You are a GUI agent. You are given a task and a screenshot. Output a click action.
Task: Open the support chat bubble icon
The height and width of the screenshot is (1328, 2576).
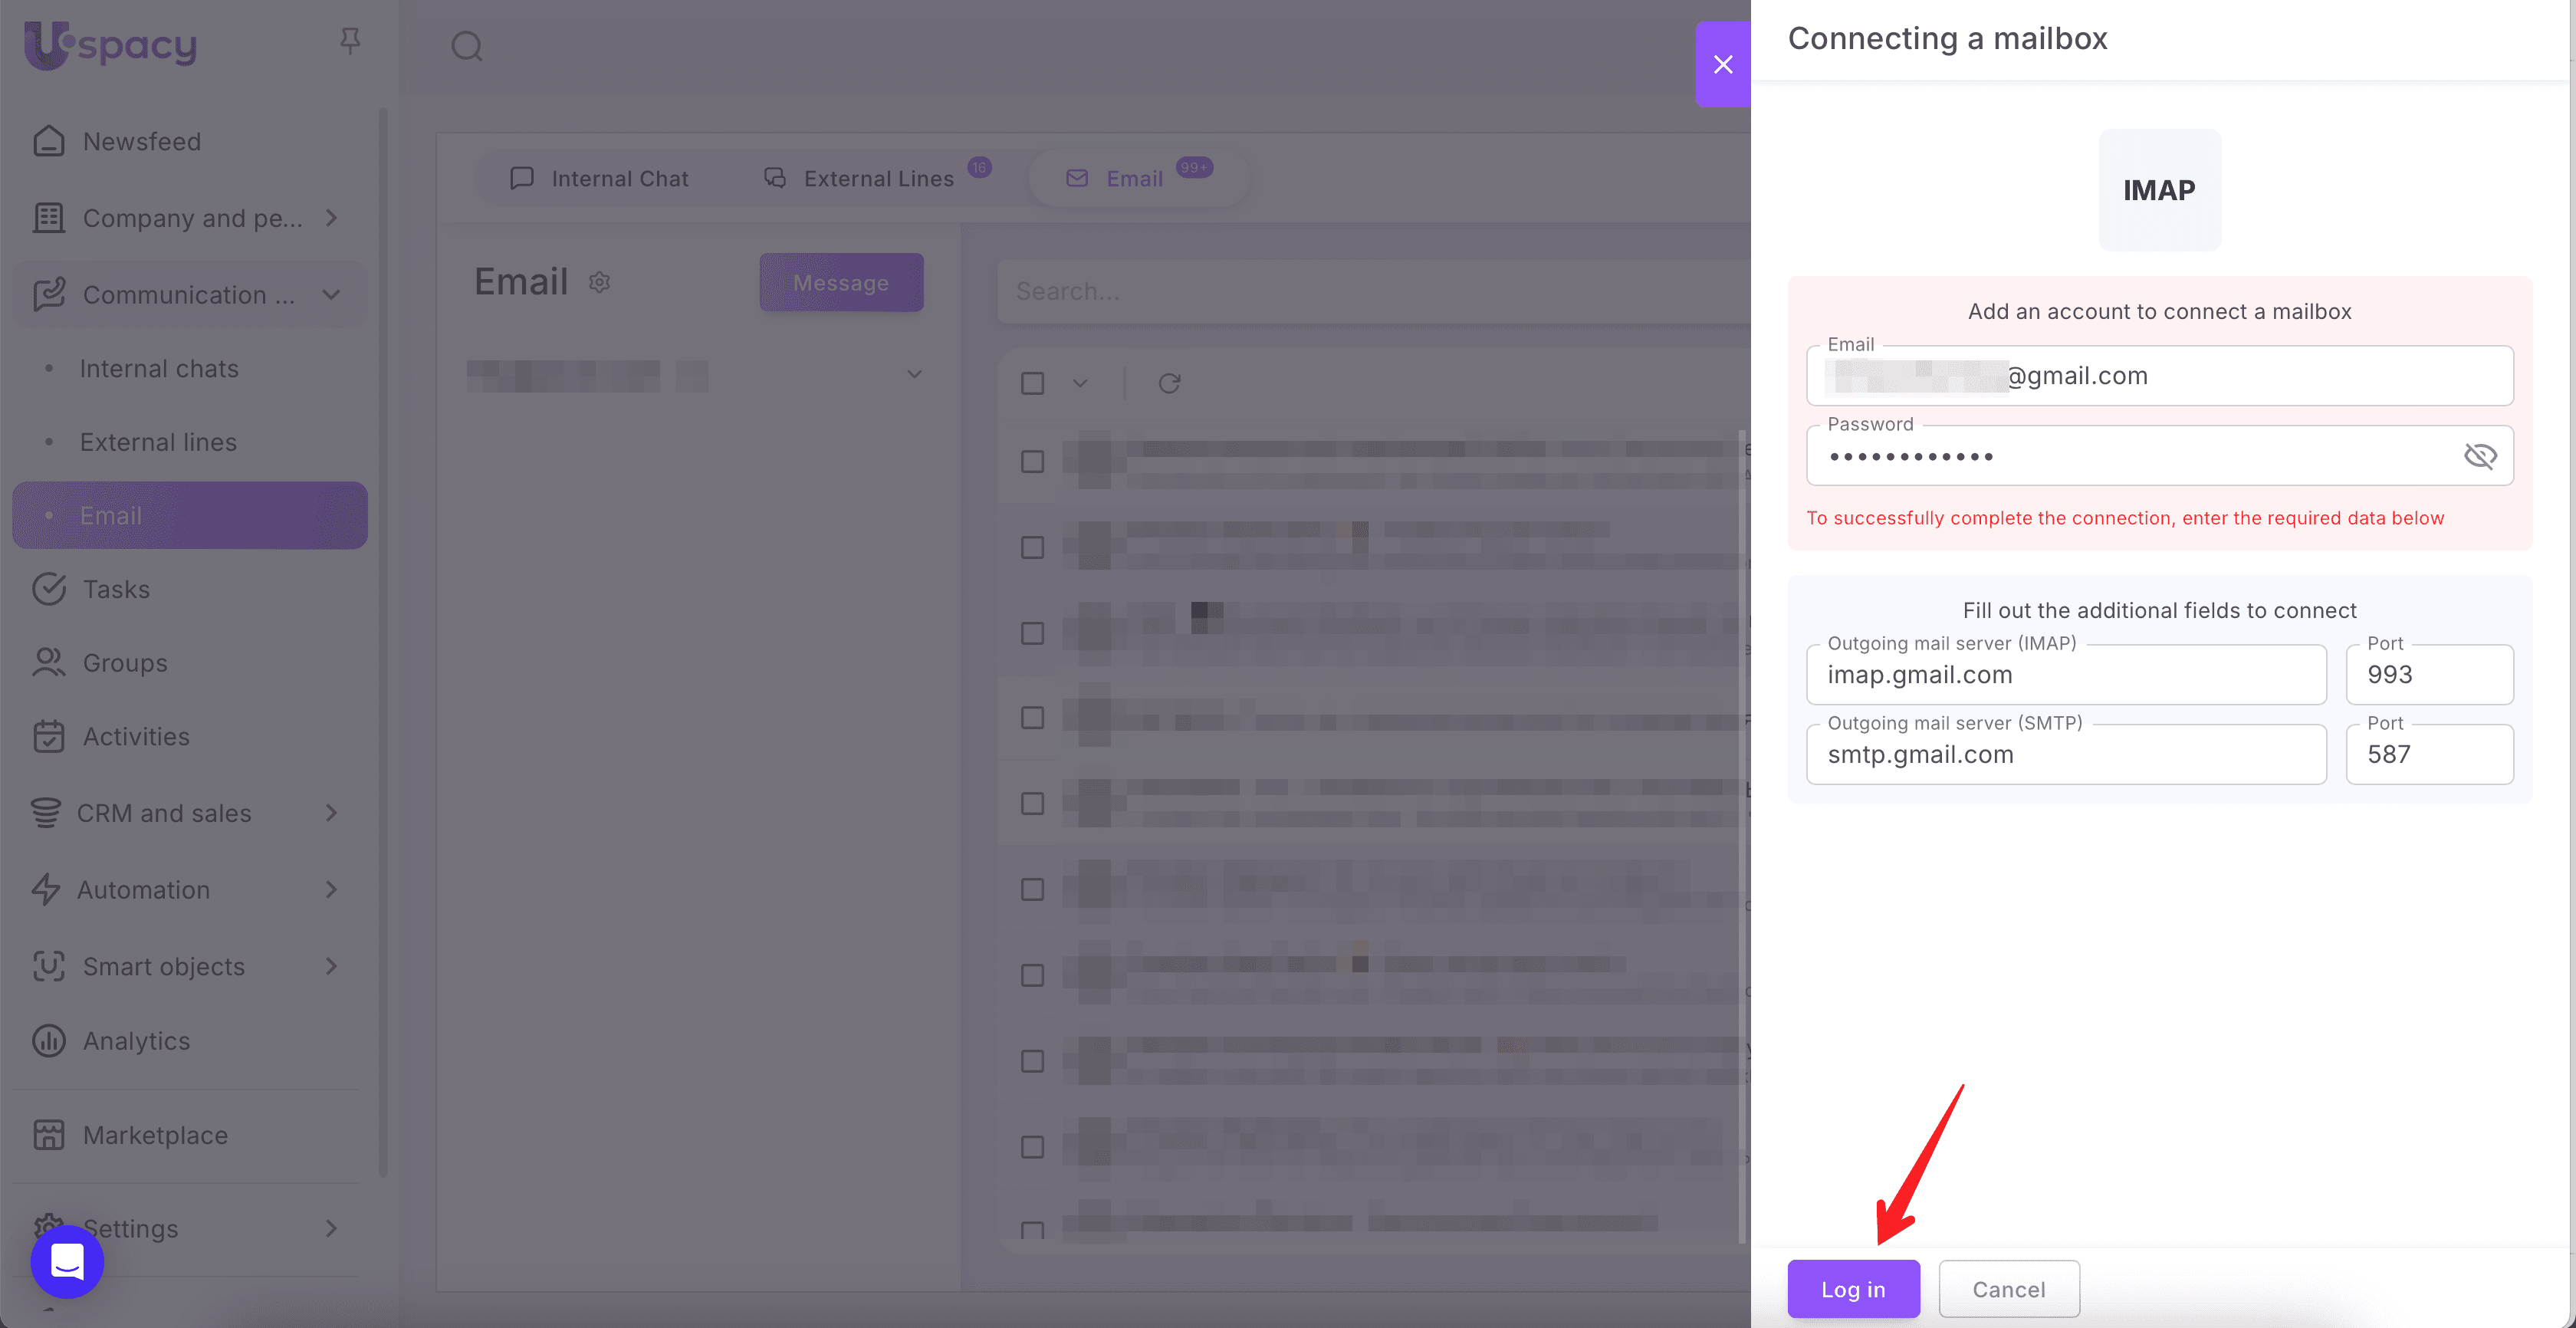(x=67, y=1261)
